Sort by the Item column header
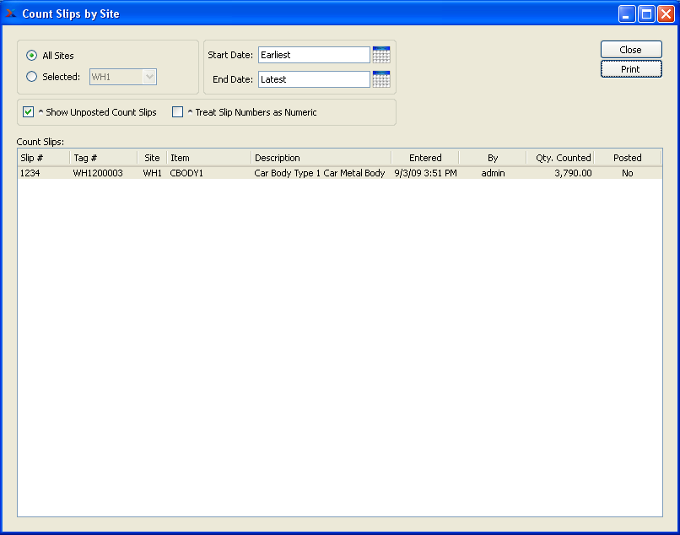This screenshot has height=535, width=680. (x=209, y=158)
